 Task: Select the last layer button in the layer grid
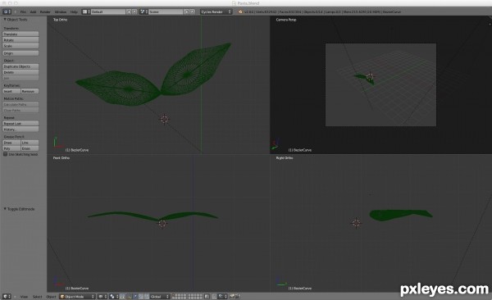(x=201, y=298)
